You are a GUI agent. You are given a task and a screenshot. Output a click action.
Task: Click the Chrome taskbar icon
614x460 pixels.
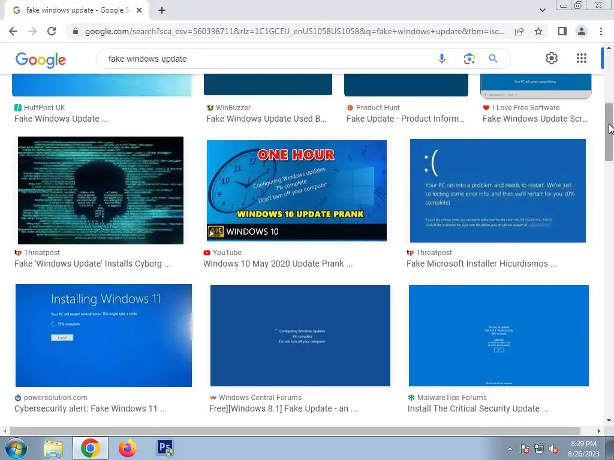tap(90, 448)
